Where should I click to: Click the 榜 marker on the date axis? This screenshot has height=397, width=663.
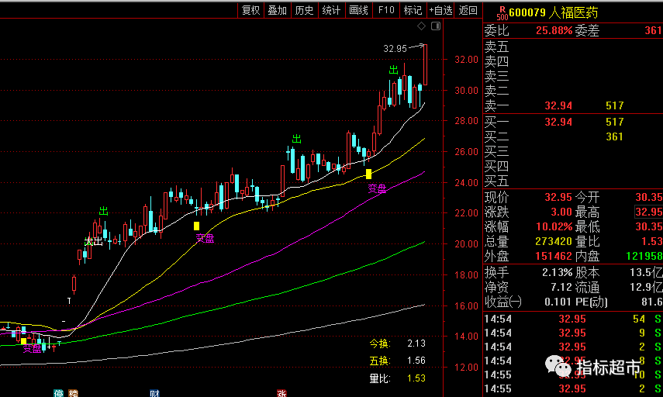pyautogui.click(x=73, y=394)
